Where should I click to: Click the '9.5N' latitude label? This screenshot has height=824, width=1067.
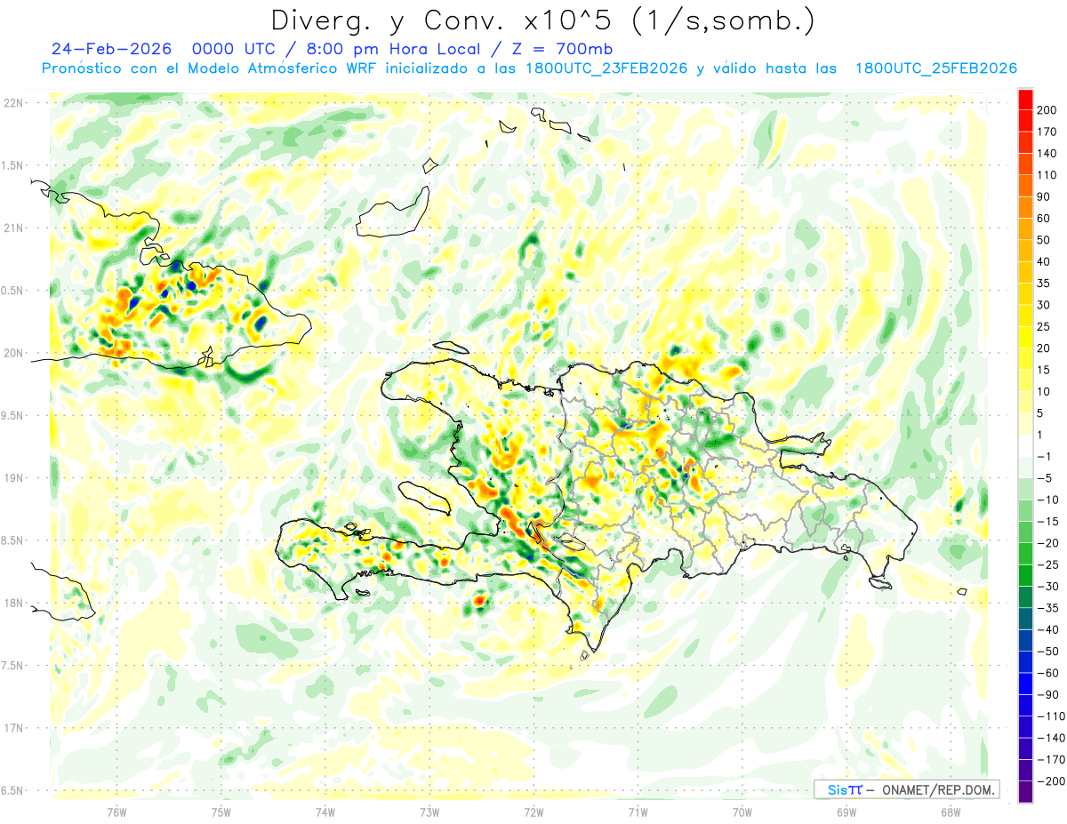(x=12, y=415)
